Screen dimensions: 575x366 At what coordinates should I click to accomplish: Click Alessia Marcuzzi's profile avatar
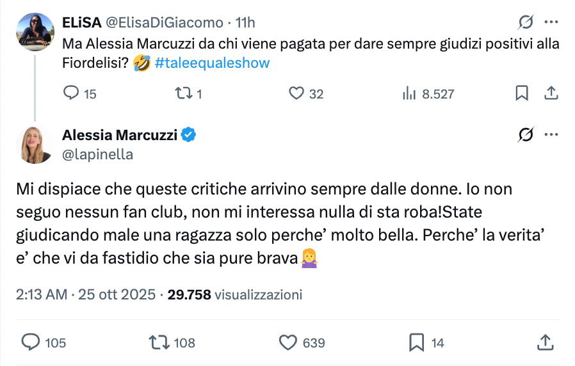(x=35, y=145)
